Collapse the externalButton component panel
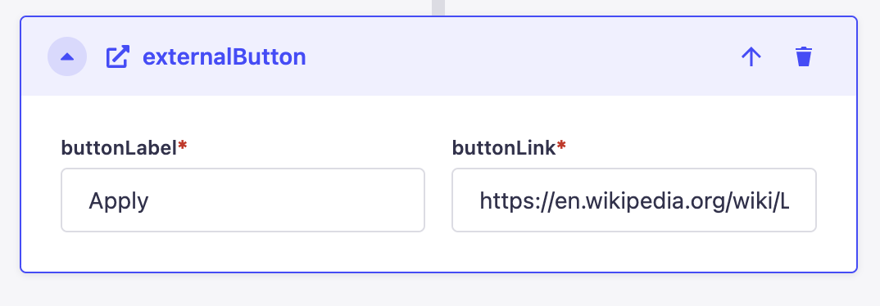Viewport: 880px width, 306px height. tap(67, 56)
